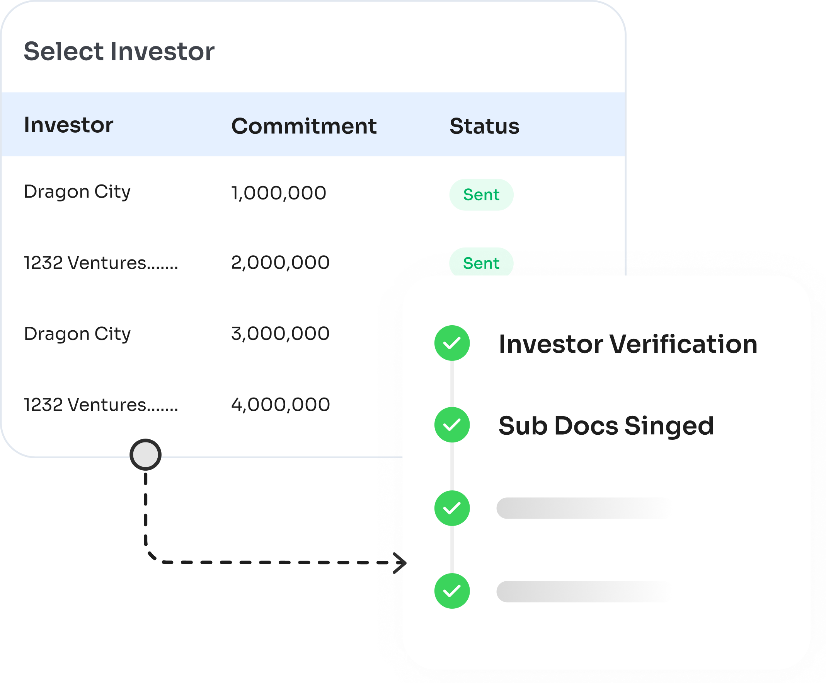Sort by the Status column header
This screenshot has width=826, height=683.
484,126
